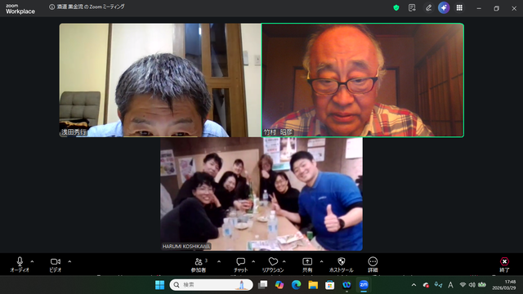Click the Zoom Workplace logo

click(20, 9)
